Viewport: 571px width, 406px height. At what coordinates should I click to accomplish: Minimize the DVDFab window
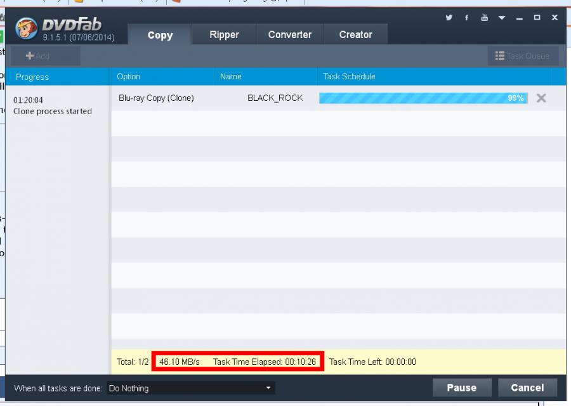(520, 18)
